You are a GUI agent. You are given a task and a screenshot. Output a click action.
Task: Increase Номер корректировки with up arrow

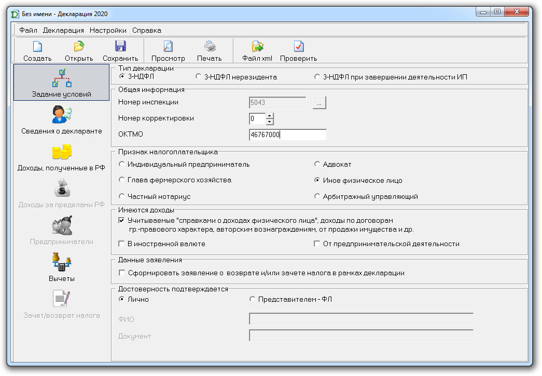click(270, 116)
